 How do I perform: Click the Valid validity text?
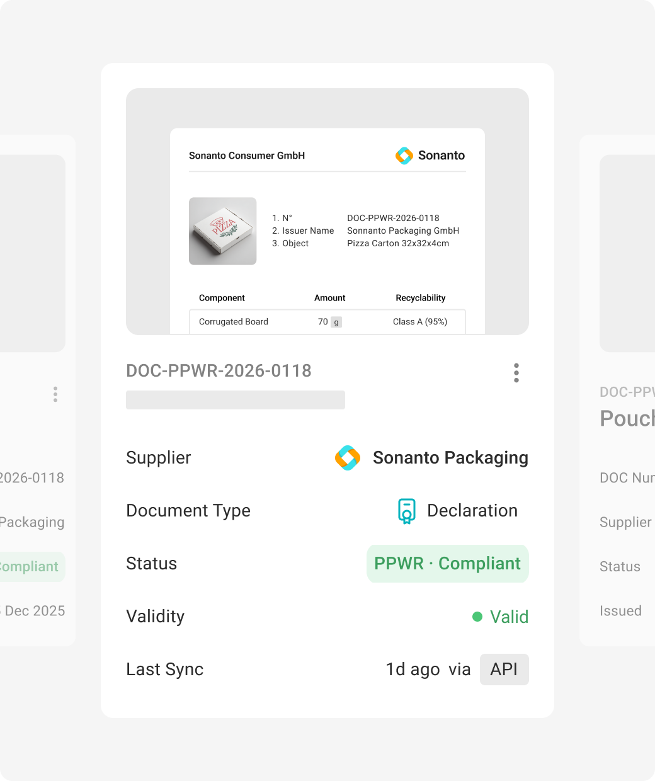[509, 617]
